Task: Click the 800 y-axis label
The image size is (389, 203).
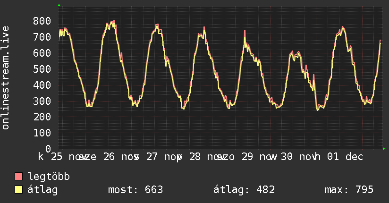Action: pyautogui.click(x=42, y=21)
